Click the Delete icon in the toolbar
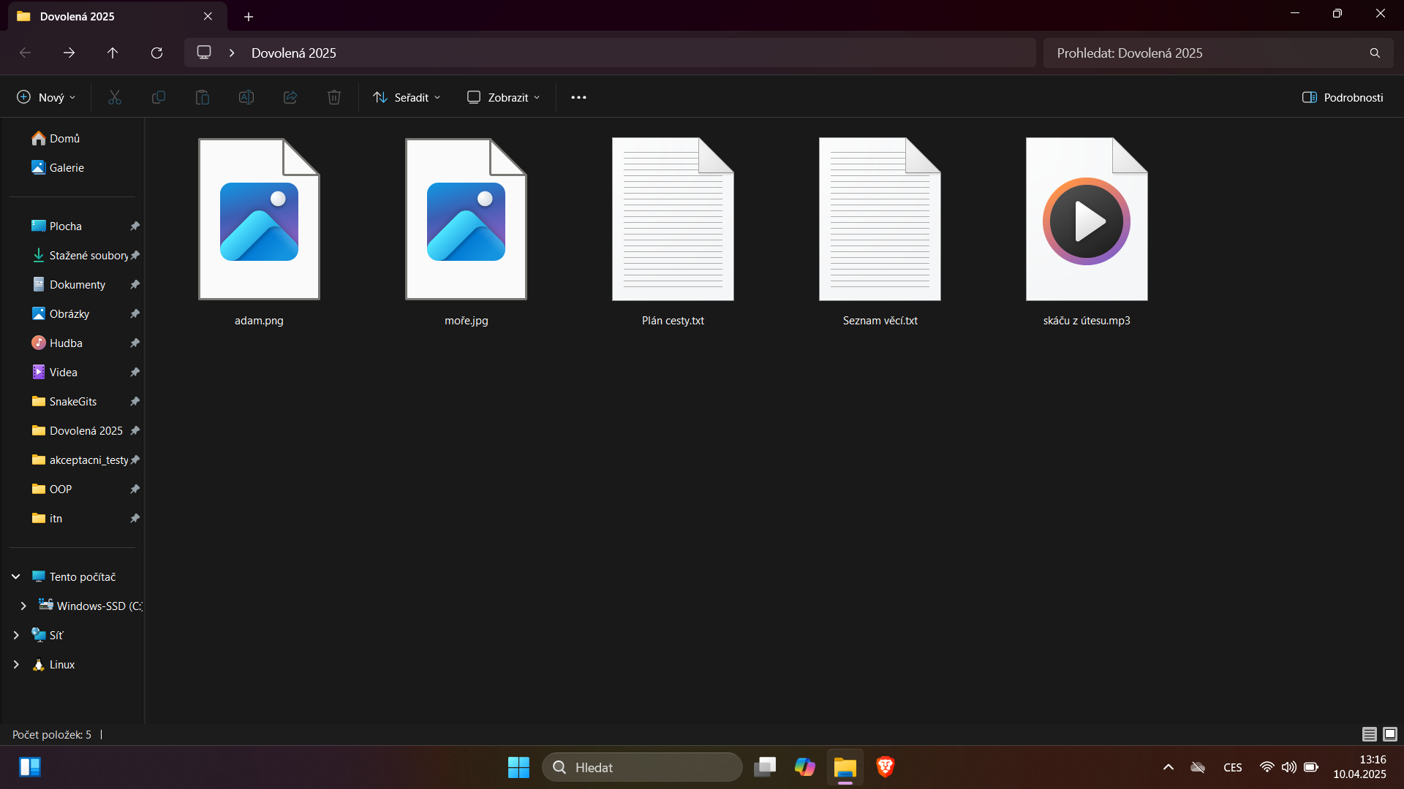This screenshot has width=1404, height=789. [333, 96]
